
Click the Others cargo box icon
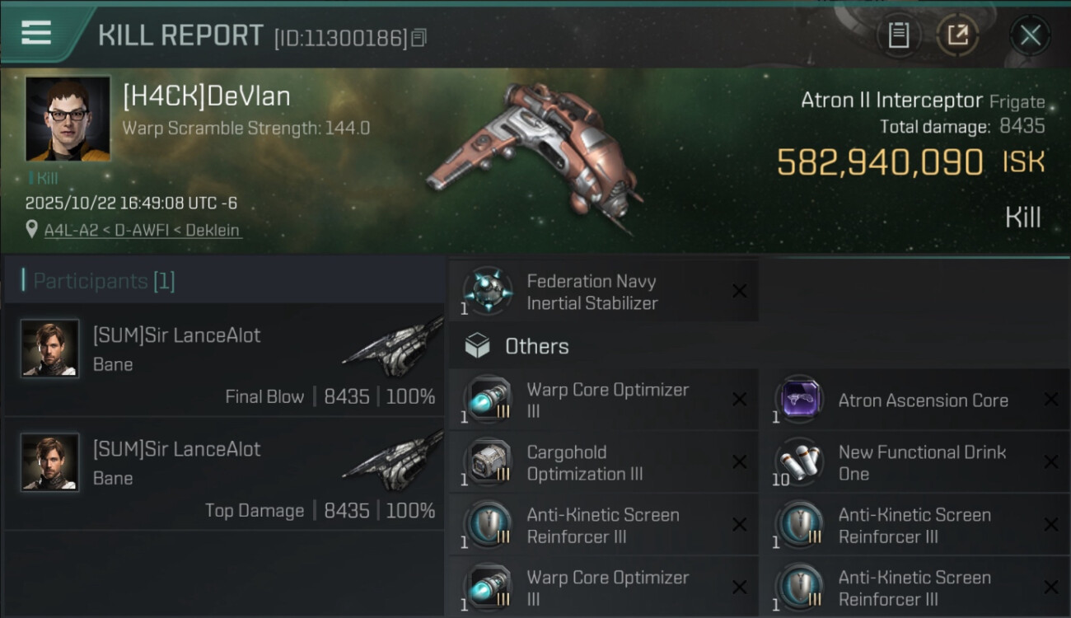[477, 346]
